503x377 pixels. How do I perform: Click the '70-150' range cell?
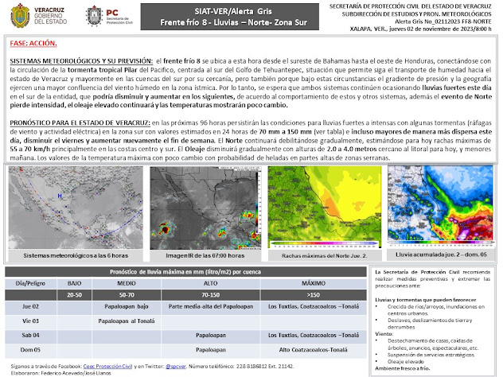[210, 295]
